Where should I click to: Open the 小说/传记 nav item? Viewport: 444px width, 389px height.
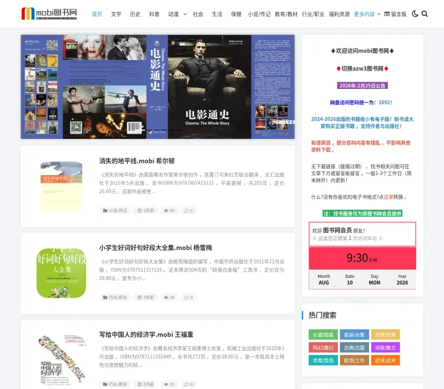259,14
